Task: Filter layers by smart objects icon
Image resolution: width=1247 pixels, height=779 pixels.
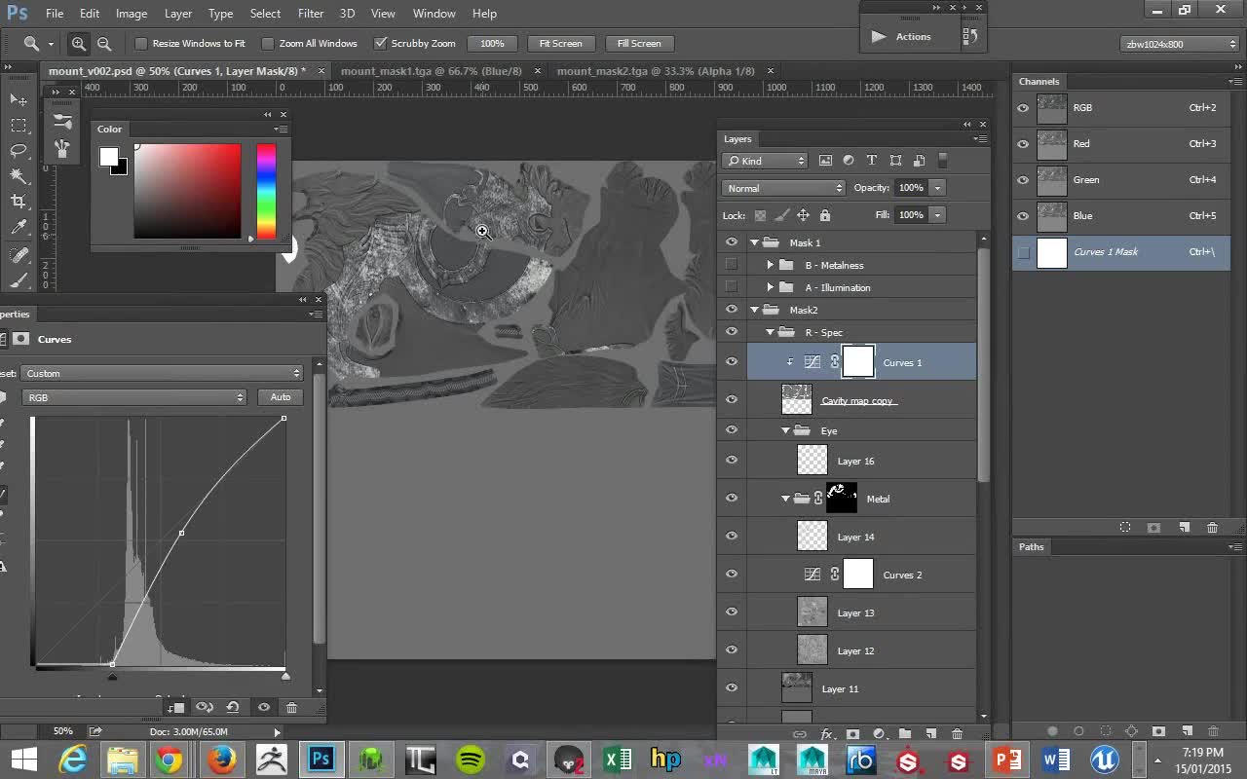Action: [919, 161]
